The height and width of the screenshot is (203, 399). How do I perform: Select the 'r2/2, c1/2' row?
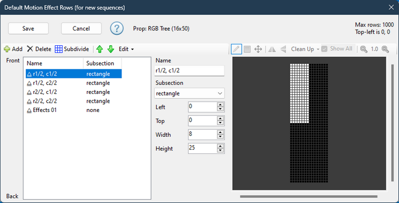[74, 92]
